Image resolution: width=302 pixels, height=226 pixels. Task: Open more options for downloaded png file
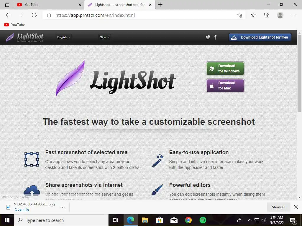(x=63, y=207)
